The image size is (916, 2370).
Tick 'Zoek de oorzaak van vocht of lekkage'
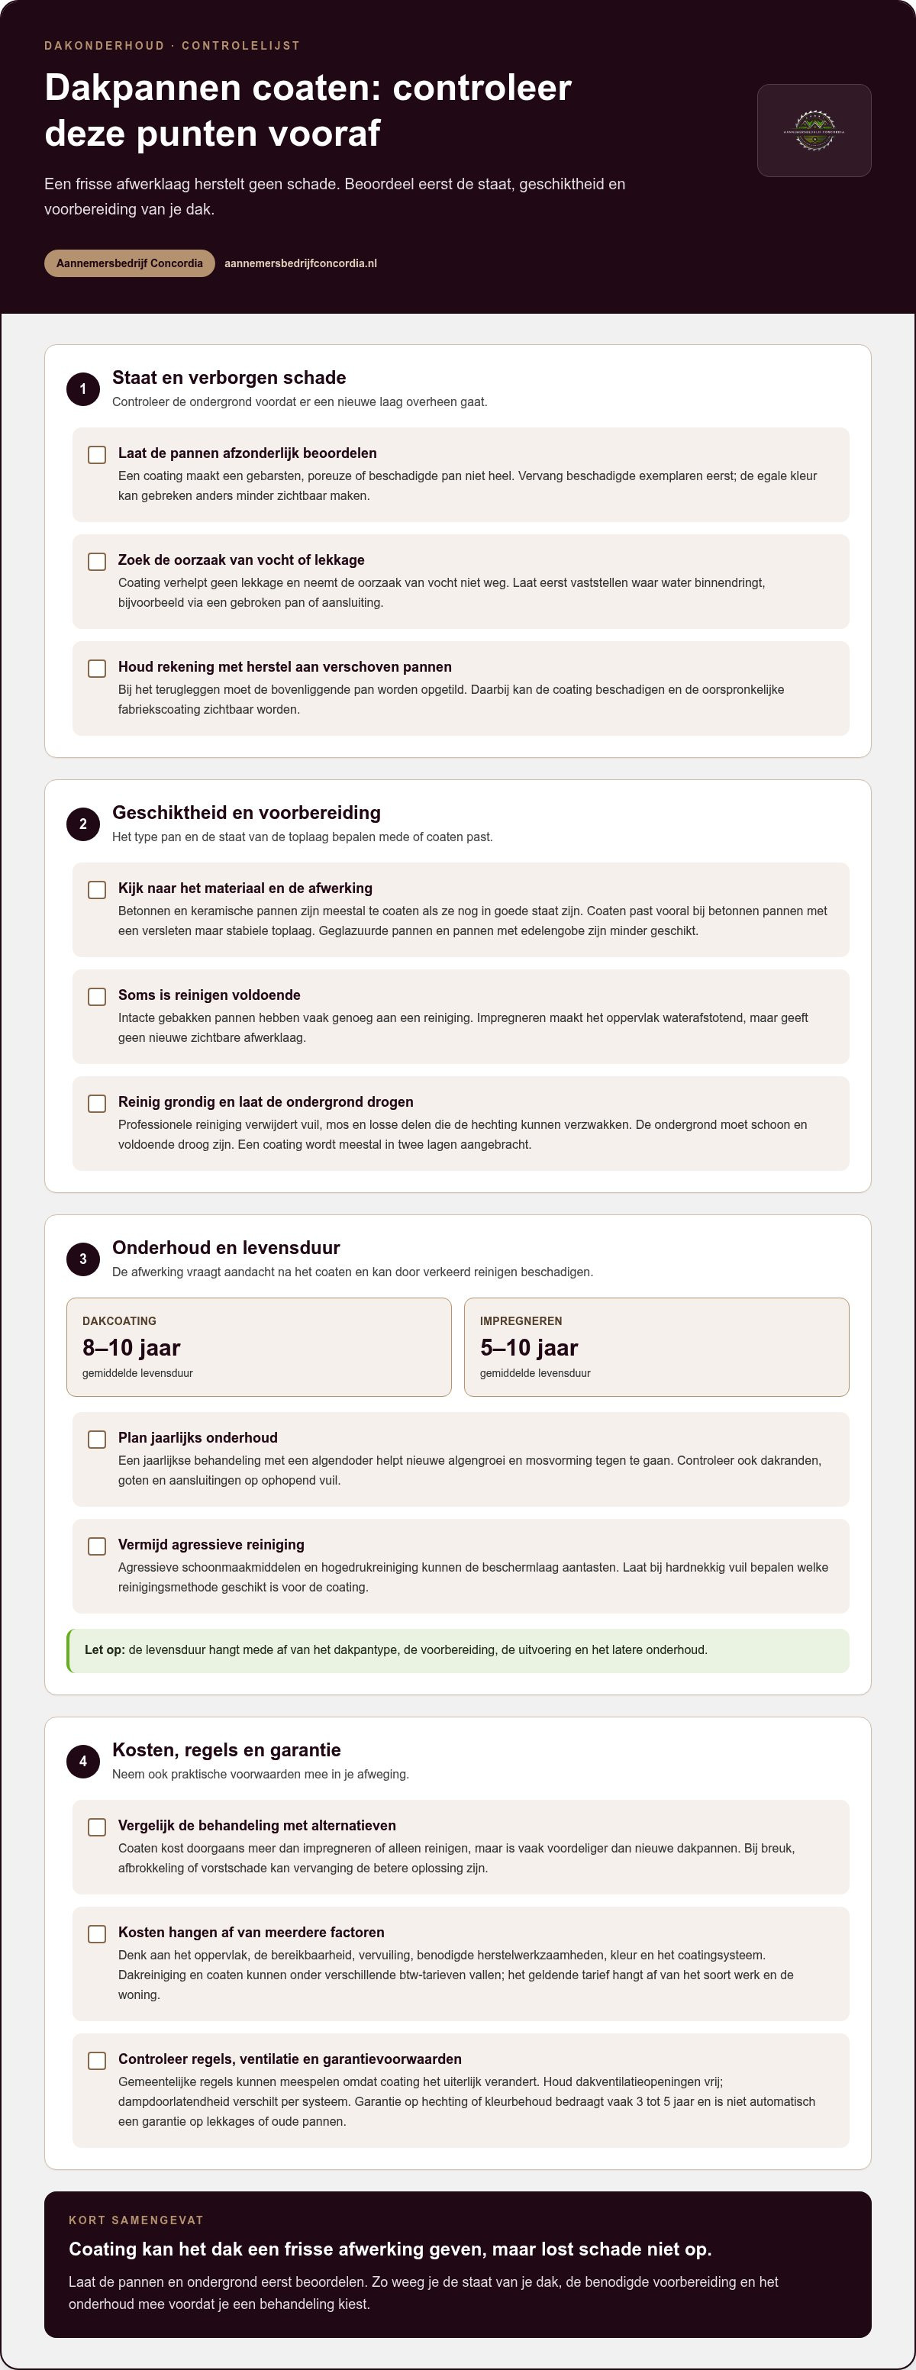[97, 561]
